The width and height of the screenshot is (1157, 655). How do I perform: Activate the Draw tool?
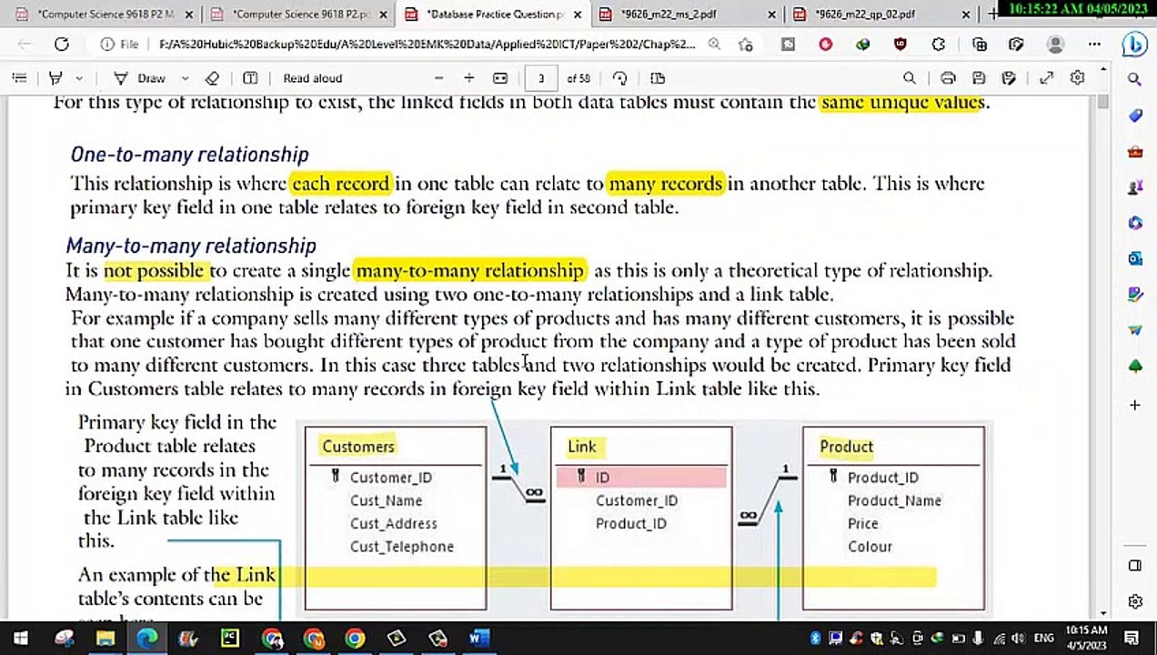(140, 78)
